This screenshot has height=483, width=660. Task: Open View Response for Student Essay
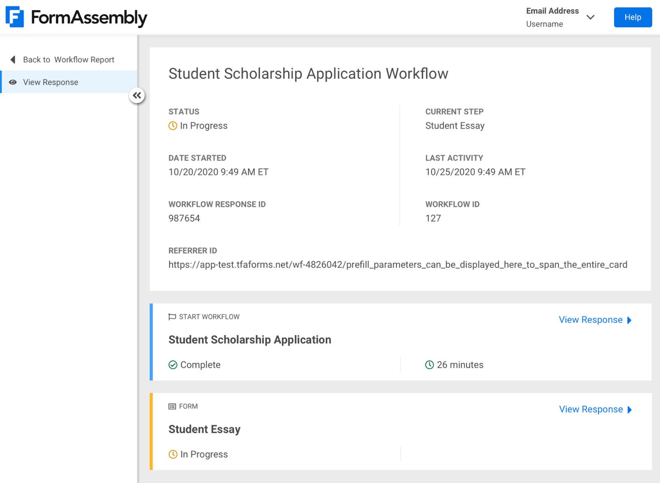click(x=591, y=409)
